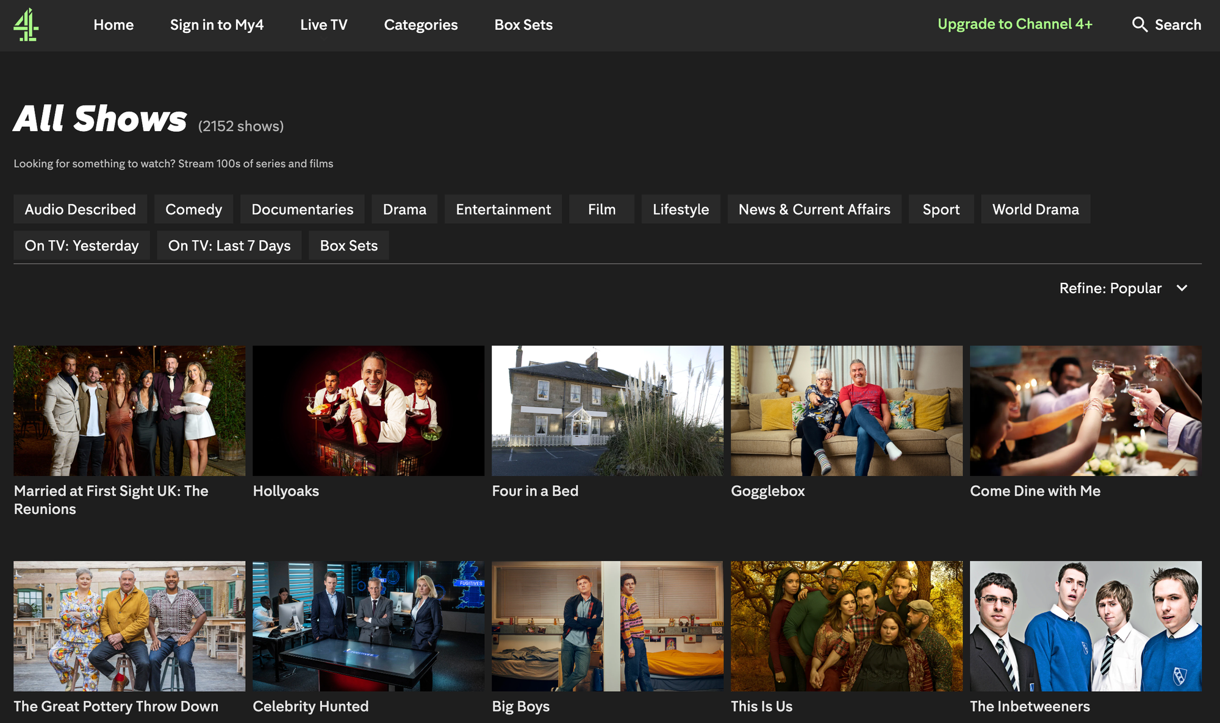Filter by Audio Described
The image size is (1220, 723).
[80, 209]
